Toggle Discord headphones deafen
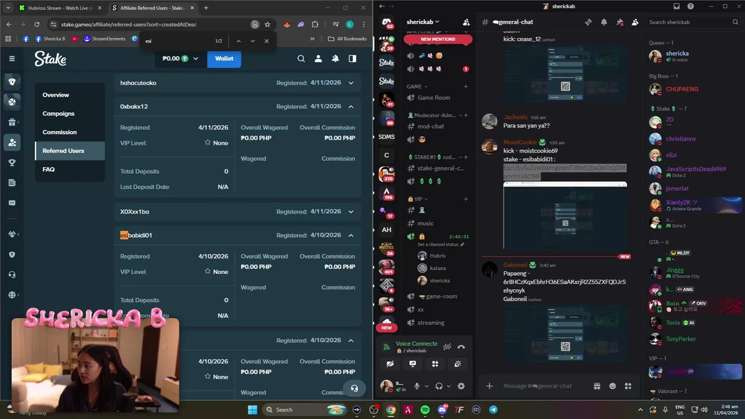The image size is (745, 419). (439, 386)
